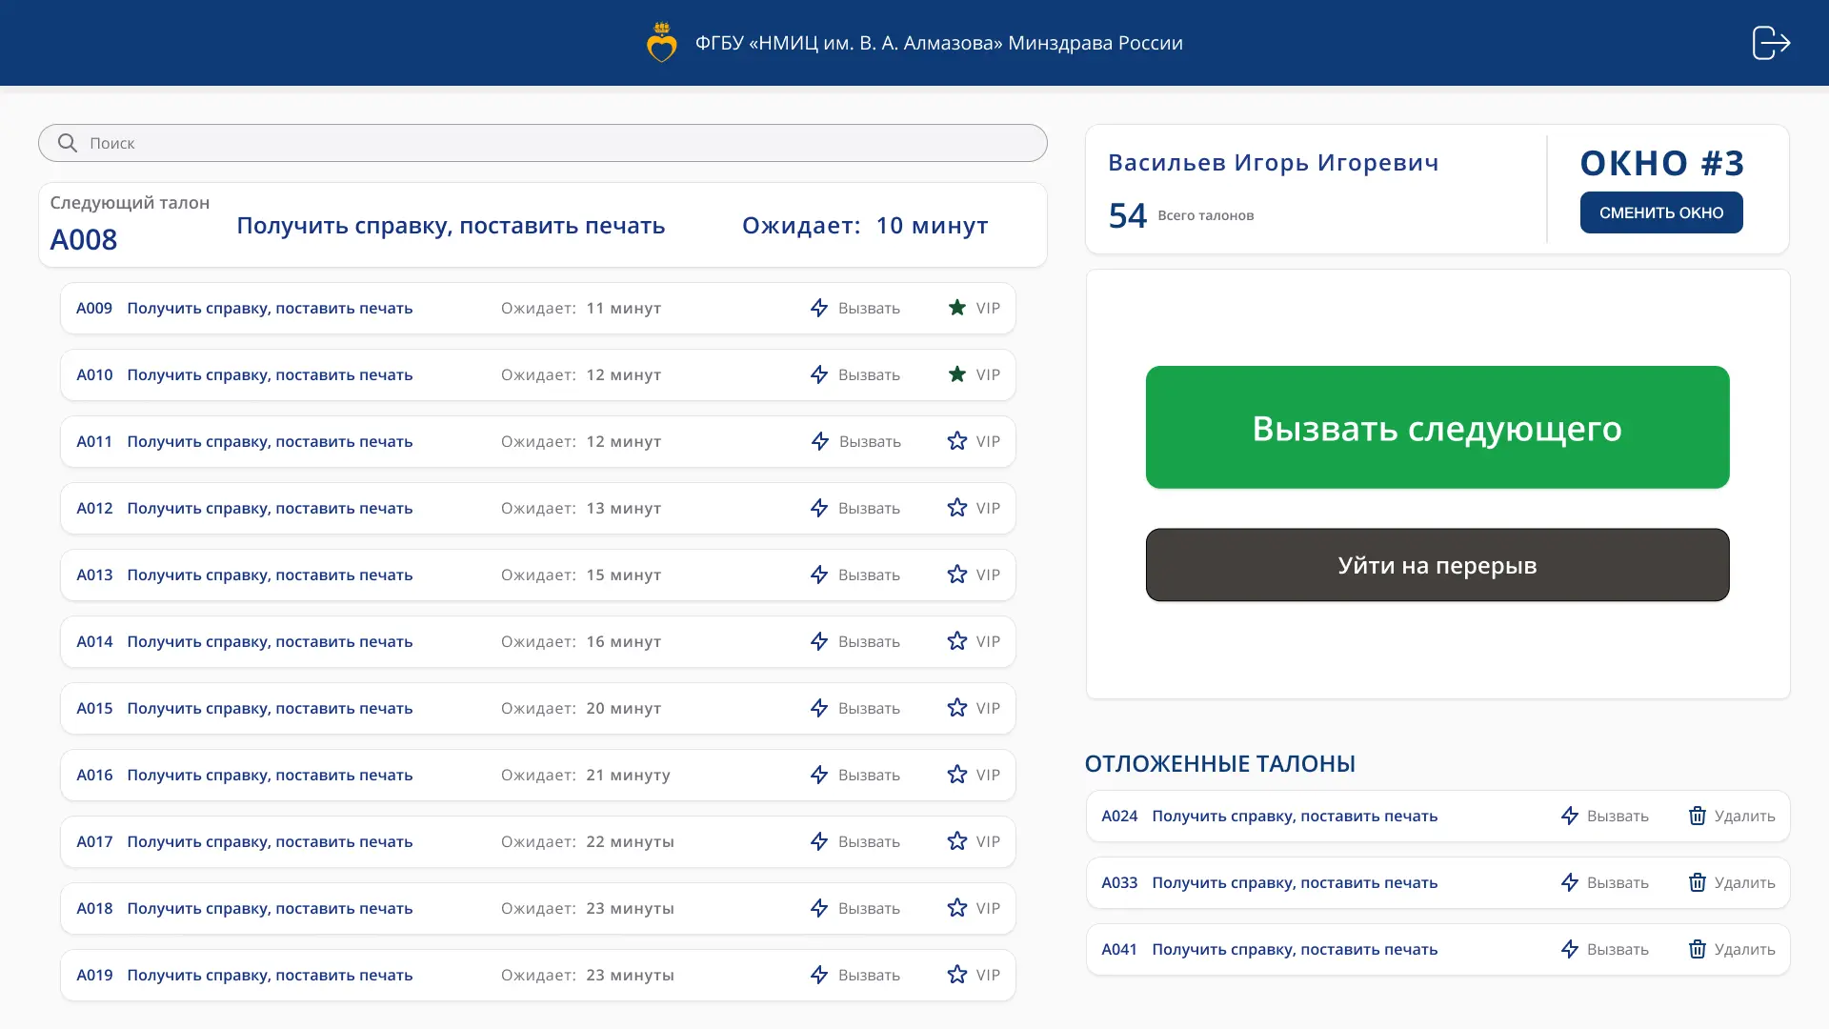The height and width of the screenshot is (1029, 1829).
Task: Click "Вызвать" text for ticket A014
Action: click(x=869, y=642)
